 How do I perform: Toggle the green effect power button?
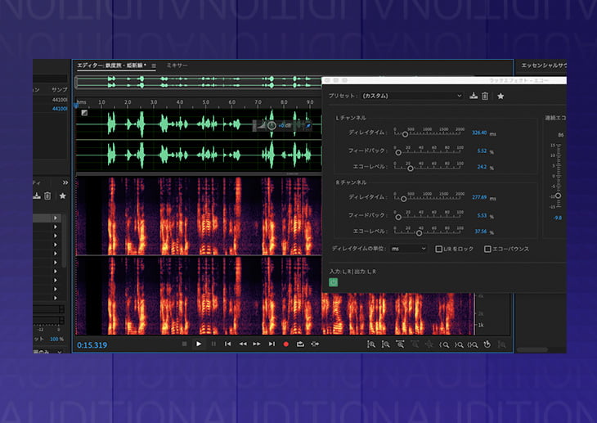click(333, 282)
